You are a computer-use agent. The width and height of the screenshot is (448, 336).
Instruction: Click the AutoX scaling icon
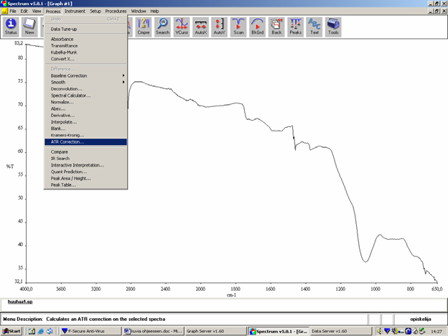(x=200, y=27)
